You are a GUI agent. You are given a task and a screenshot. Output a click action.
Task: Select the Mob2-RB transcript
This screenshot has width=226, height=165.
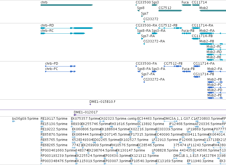click(x=213, y=44)
